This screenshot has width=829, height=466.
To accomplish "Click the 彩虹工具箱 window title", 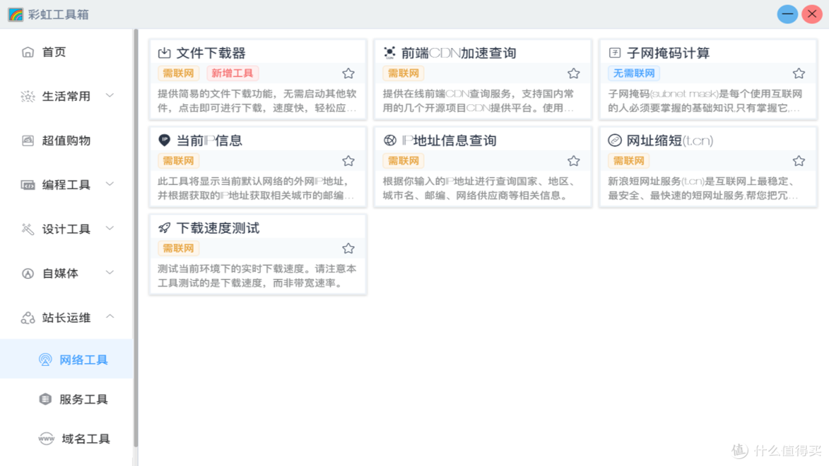I will click(x=58, y=14).
